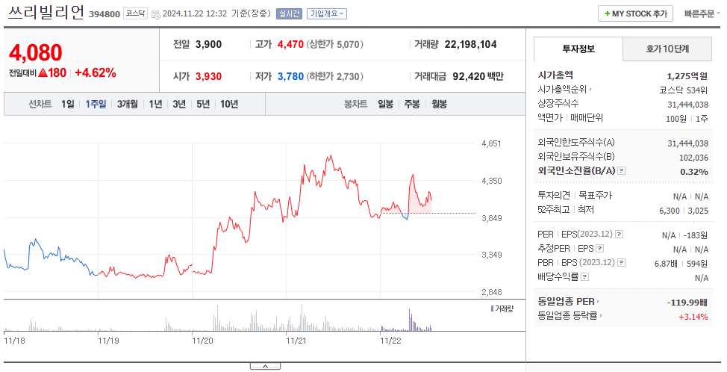The width and height of the screenshot is (727, 372).
Task: Select the 1년 line chart period
Action: point(155,104)
